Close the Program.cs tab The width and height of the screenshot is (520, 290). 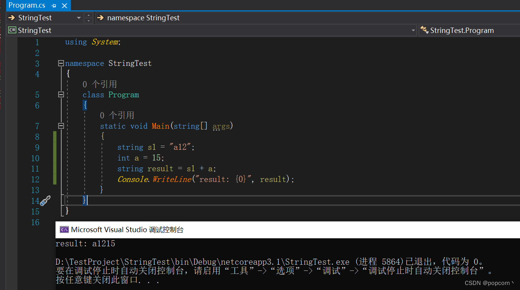pos(64,6)
